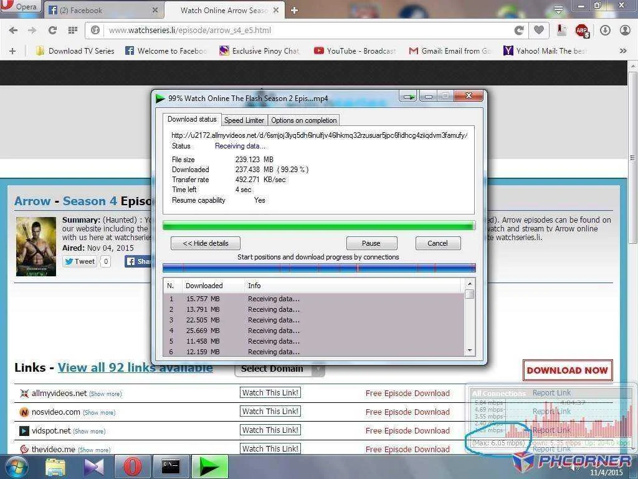Viewport: 638px width, 479px height.
Task: Open Speed Dial grid icon
Action: point(73,30)
